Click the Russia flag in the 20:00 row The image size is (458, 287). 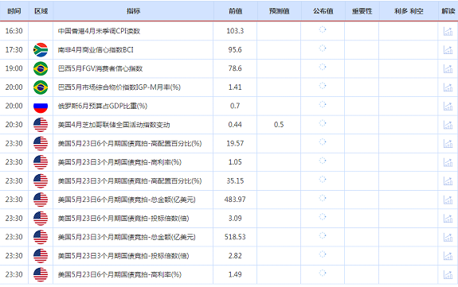tap(41, 107)
